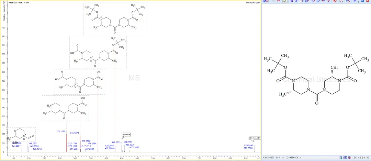This screenshot has width=371, height=161.
Task: Click peak label 272.1794
Action: tap(72, 143)
